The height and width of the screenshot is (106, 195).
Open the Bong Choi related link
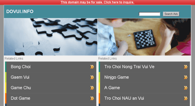(x=21, y=67)
